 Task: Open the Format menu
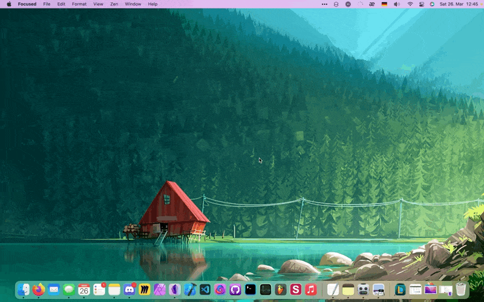(79, 4)
